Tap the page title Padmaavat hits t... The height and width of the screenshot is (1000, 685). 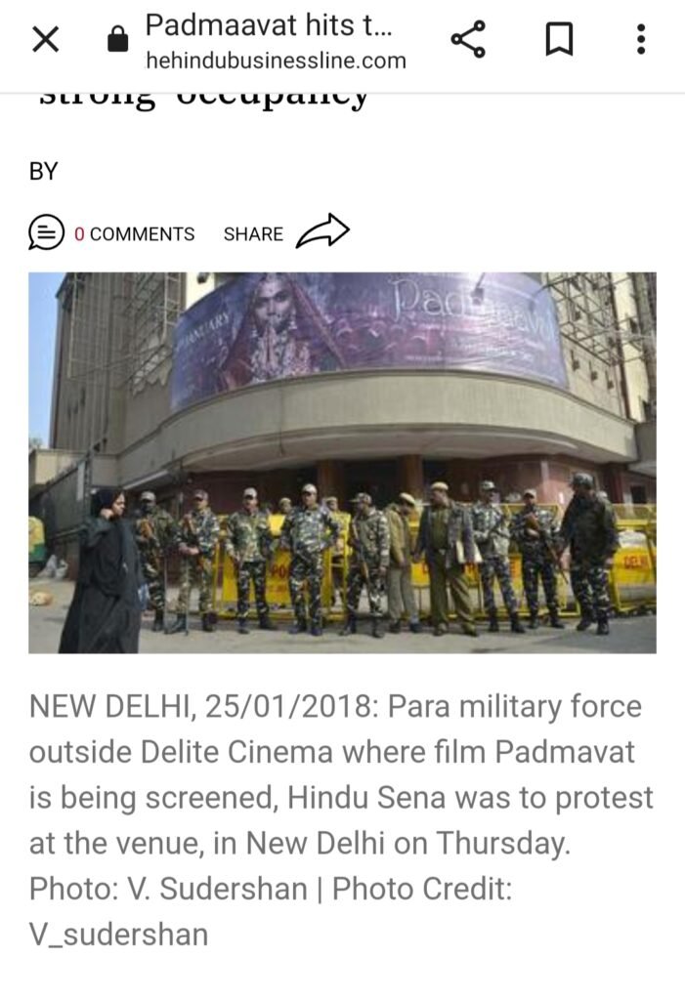(x=269, y=25)
